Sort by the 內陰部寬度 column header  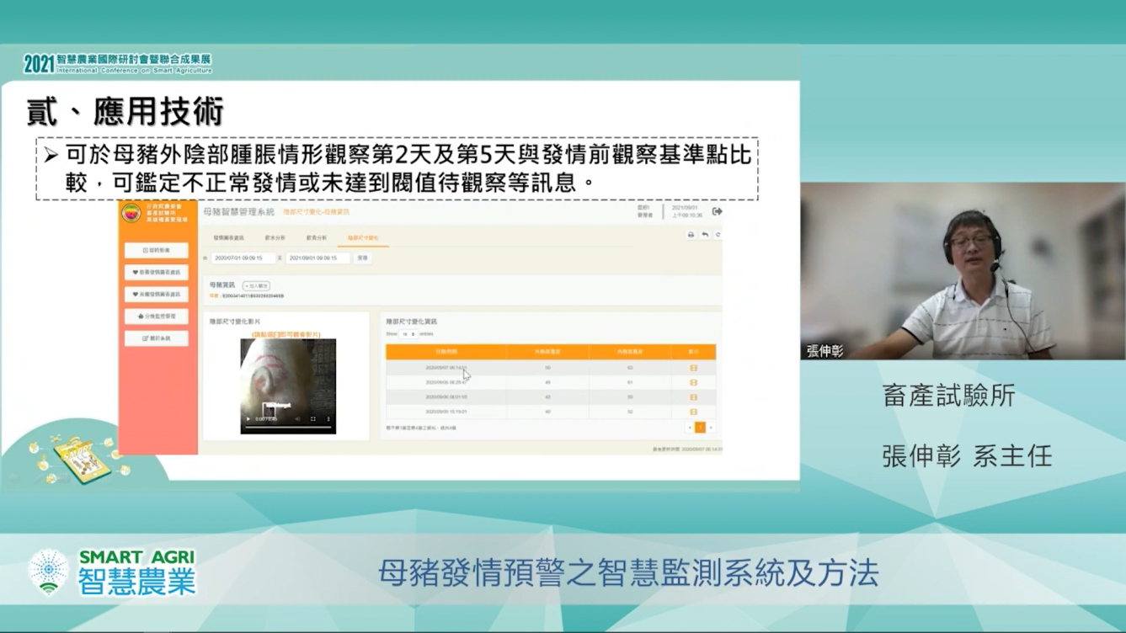coord(630,352)
